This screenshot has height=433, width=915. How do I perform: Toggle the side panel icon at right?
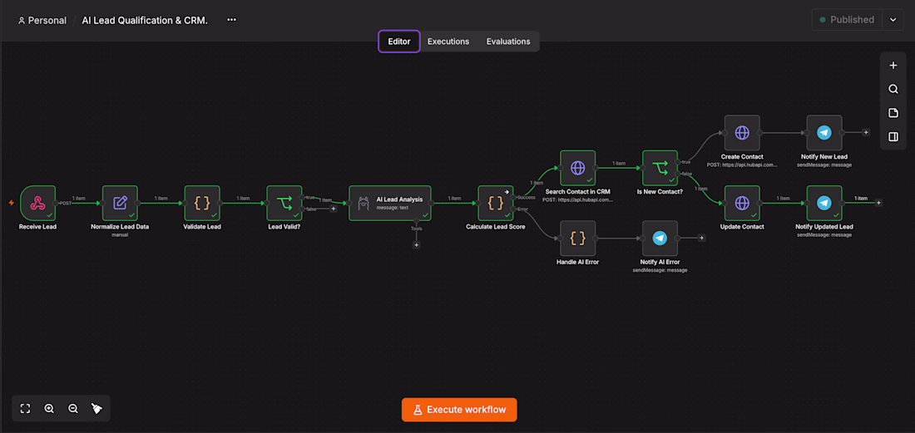tap(893, 137)
